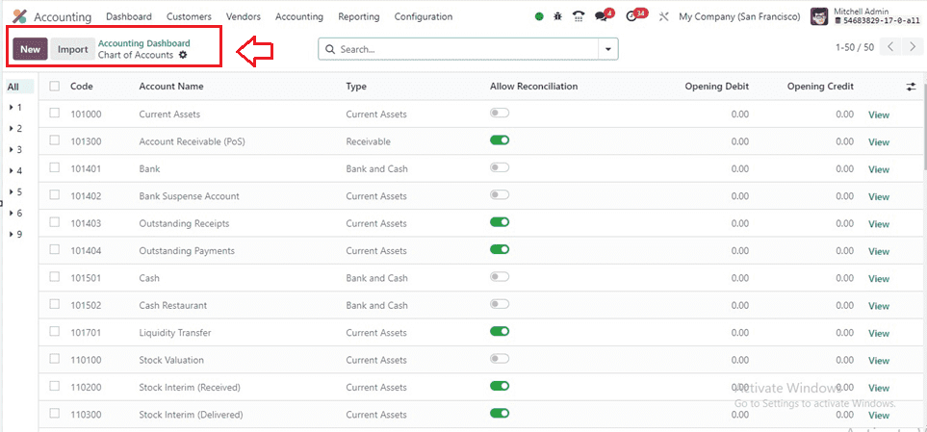Screen dimensions: 927x432
Task: Open the VoIP phone icon
Action: (579, 17)
